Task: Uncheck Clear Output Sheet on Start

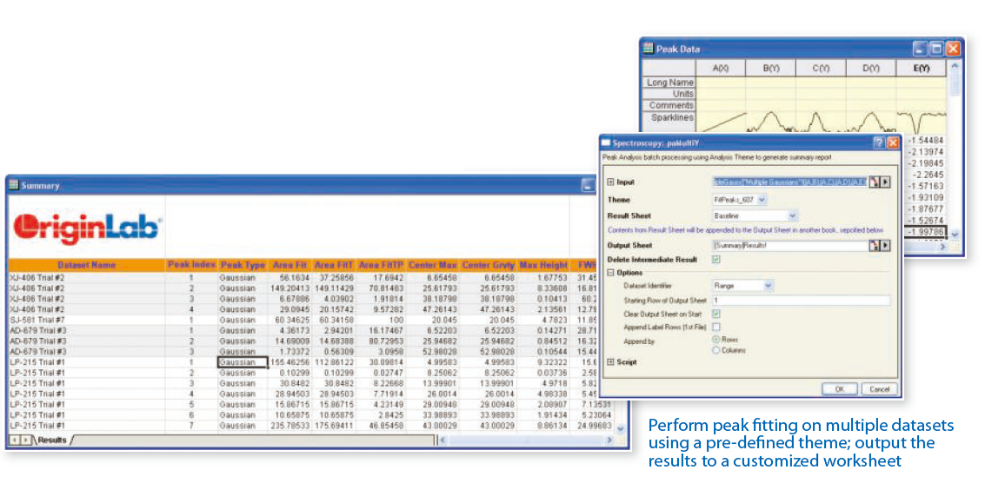Action: pyautogui.click(x=716, y=313)
